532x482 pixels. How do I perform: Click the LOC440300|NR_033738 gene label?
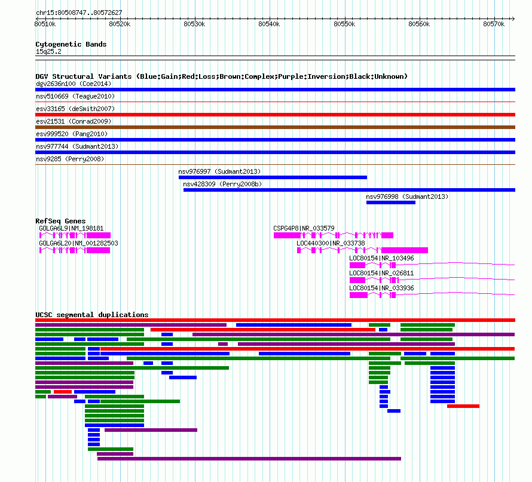click(331, 243)
